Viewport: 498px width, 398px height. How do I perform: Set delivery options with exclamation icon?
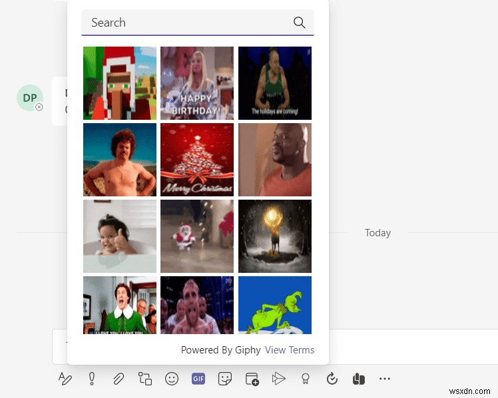pos(92,379)
